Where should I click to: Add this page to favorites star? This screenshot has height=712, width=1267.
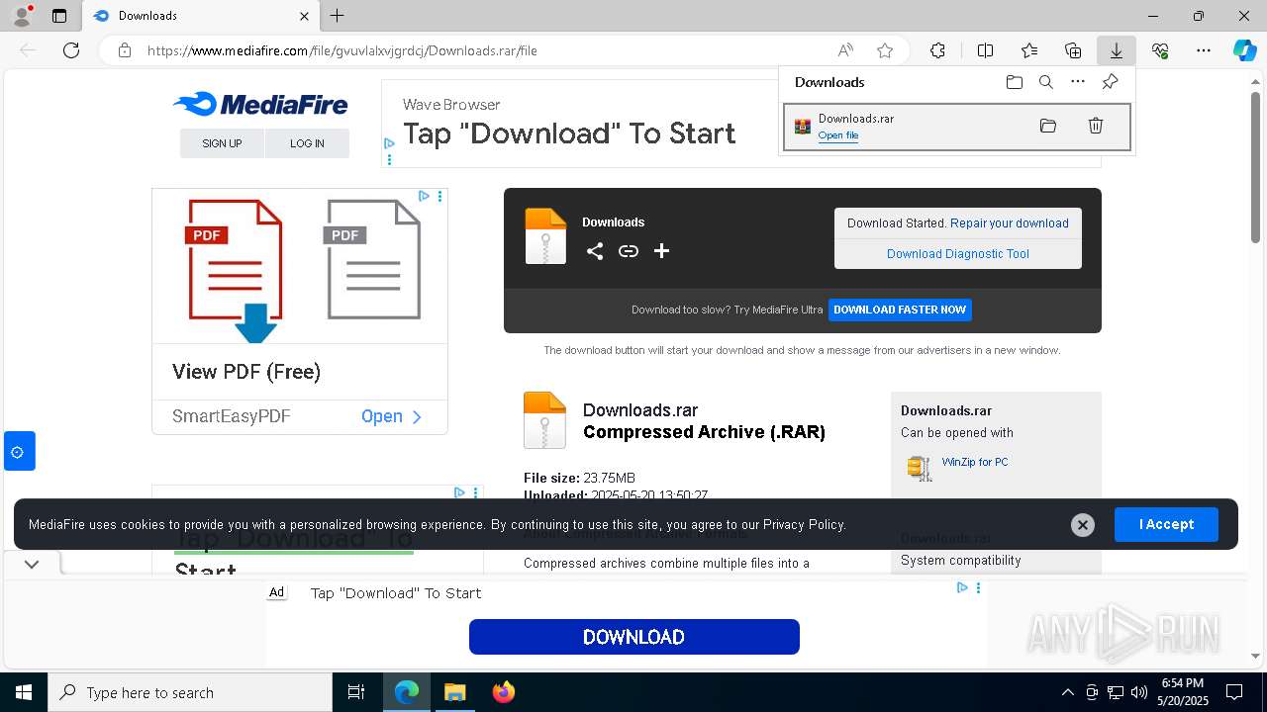pos(885,50)
